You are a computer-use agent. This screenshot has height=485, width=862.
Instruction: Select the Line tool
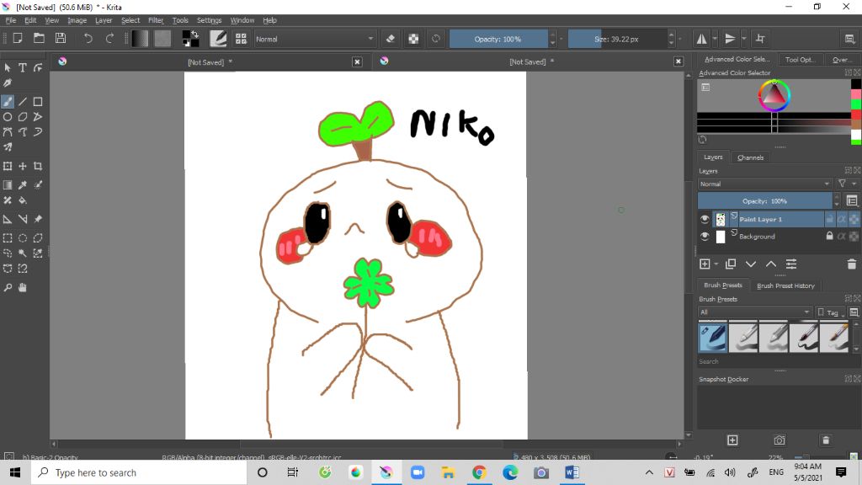23,102
